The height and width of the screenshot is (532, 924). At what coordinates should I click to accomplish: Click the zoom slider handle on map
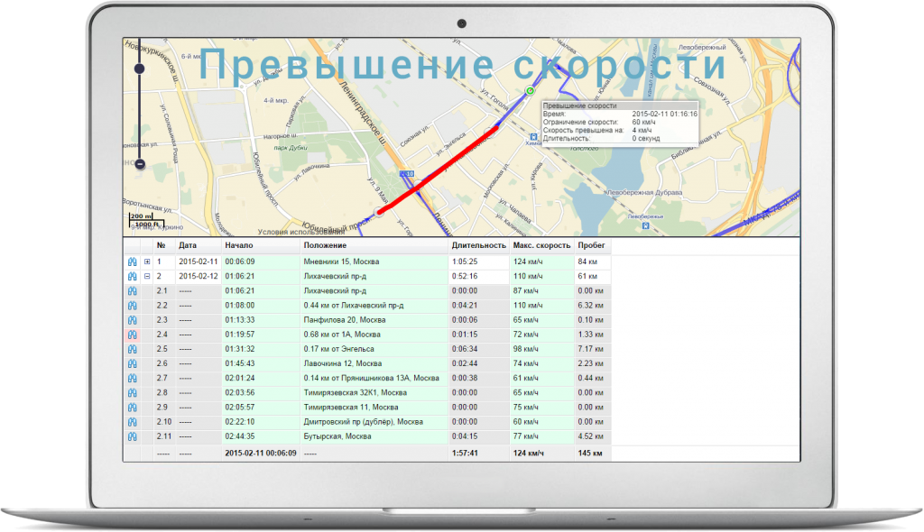140,69
